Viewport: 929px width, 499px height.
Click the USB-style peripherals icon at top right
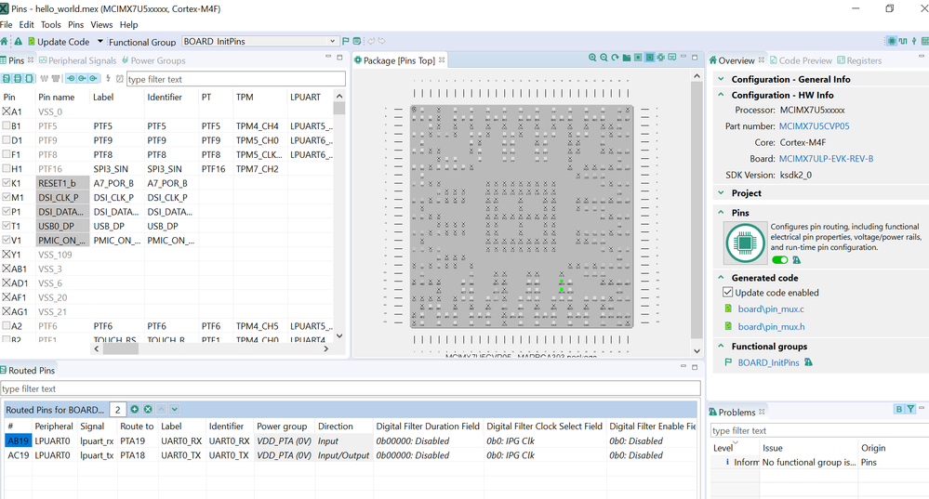pos(913,41)
